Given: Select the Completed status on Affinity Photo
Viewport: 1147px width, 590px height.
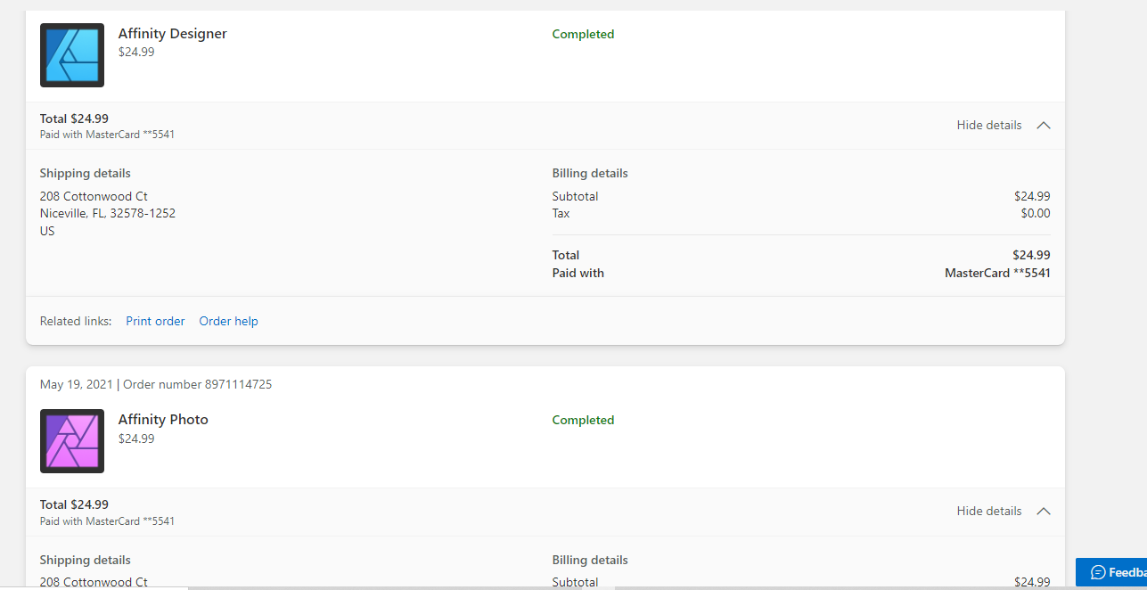Looking at the screenshot, I should (583, 420).
